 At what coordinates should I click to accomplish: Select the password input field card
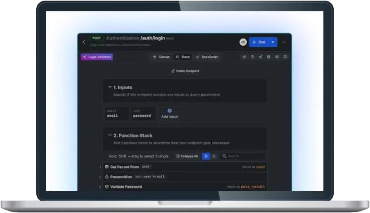tap(143, 113)
